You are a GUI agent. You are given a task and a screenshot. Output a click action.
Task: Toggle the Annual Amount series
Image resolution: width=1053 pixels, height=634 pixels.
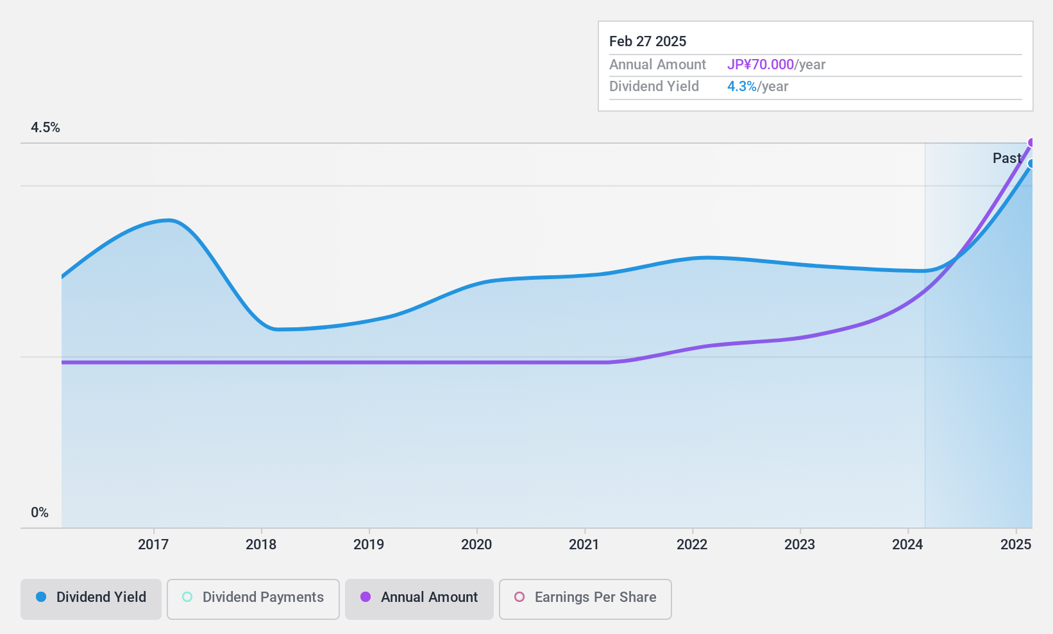[419, 599]
